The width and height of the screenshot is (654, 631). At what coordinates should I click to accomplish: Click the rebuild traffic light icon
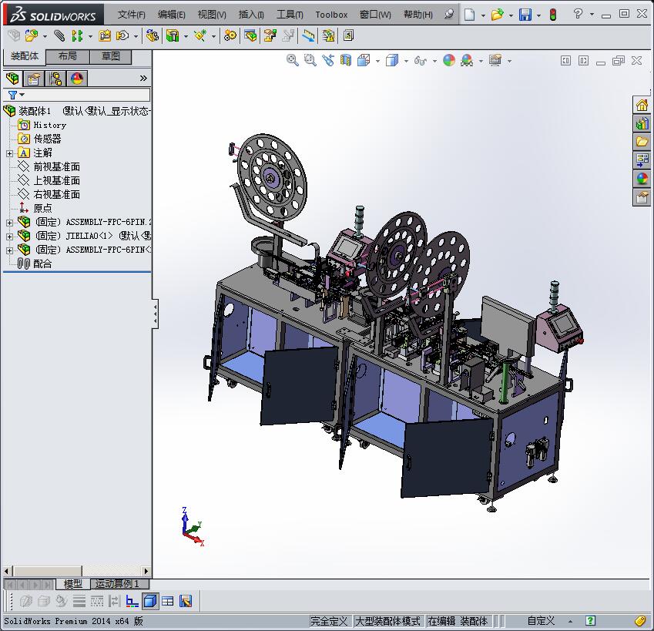click(552, 15)
